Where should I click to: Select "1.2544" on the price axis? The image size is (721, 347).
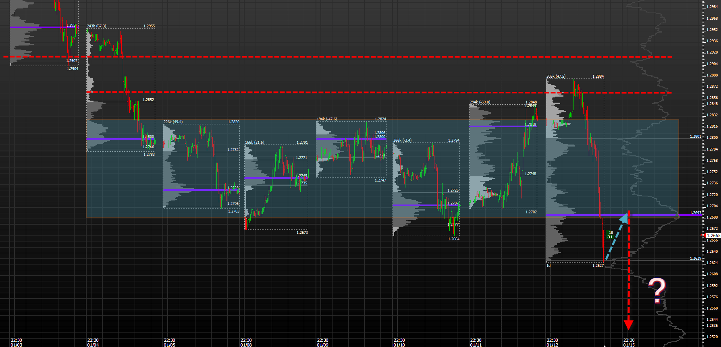pos(712,320)
